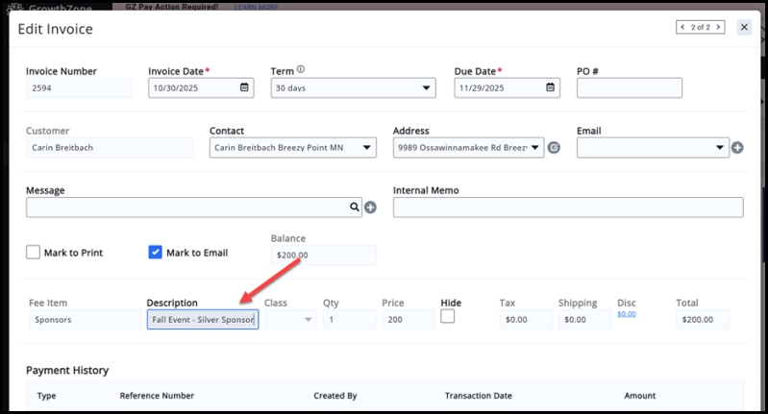Go to the next invoice arrow
The width and height of the screenshot is (768, 414).
pyautogui.click(x=717, y=27)
